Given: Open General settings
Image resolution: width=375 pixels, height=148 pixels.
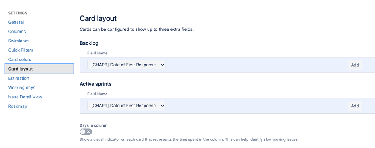Looking at the screenshot, I should click(x=16, y=22).
